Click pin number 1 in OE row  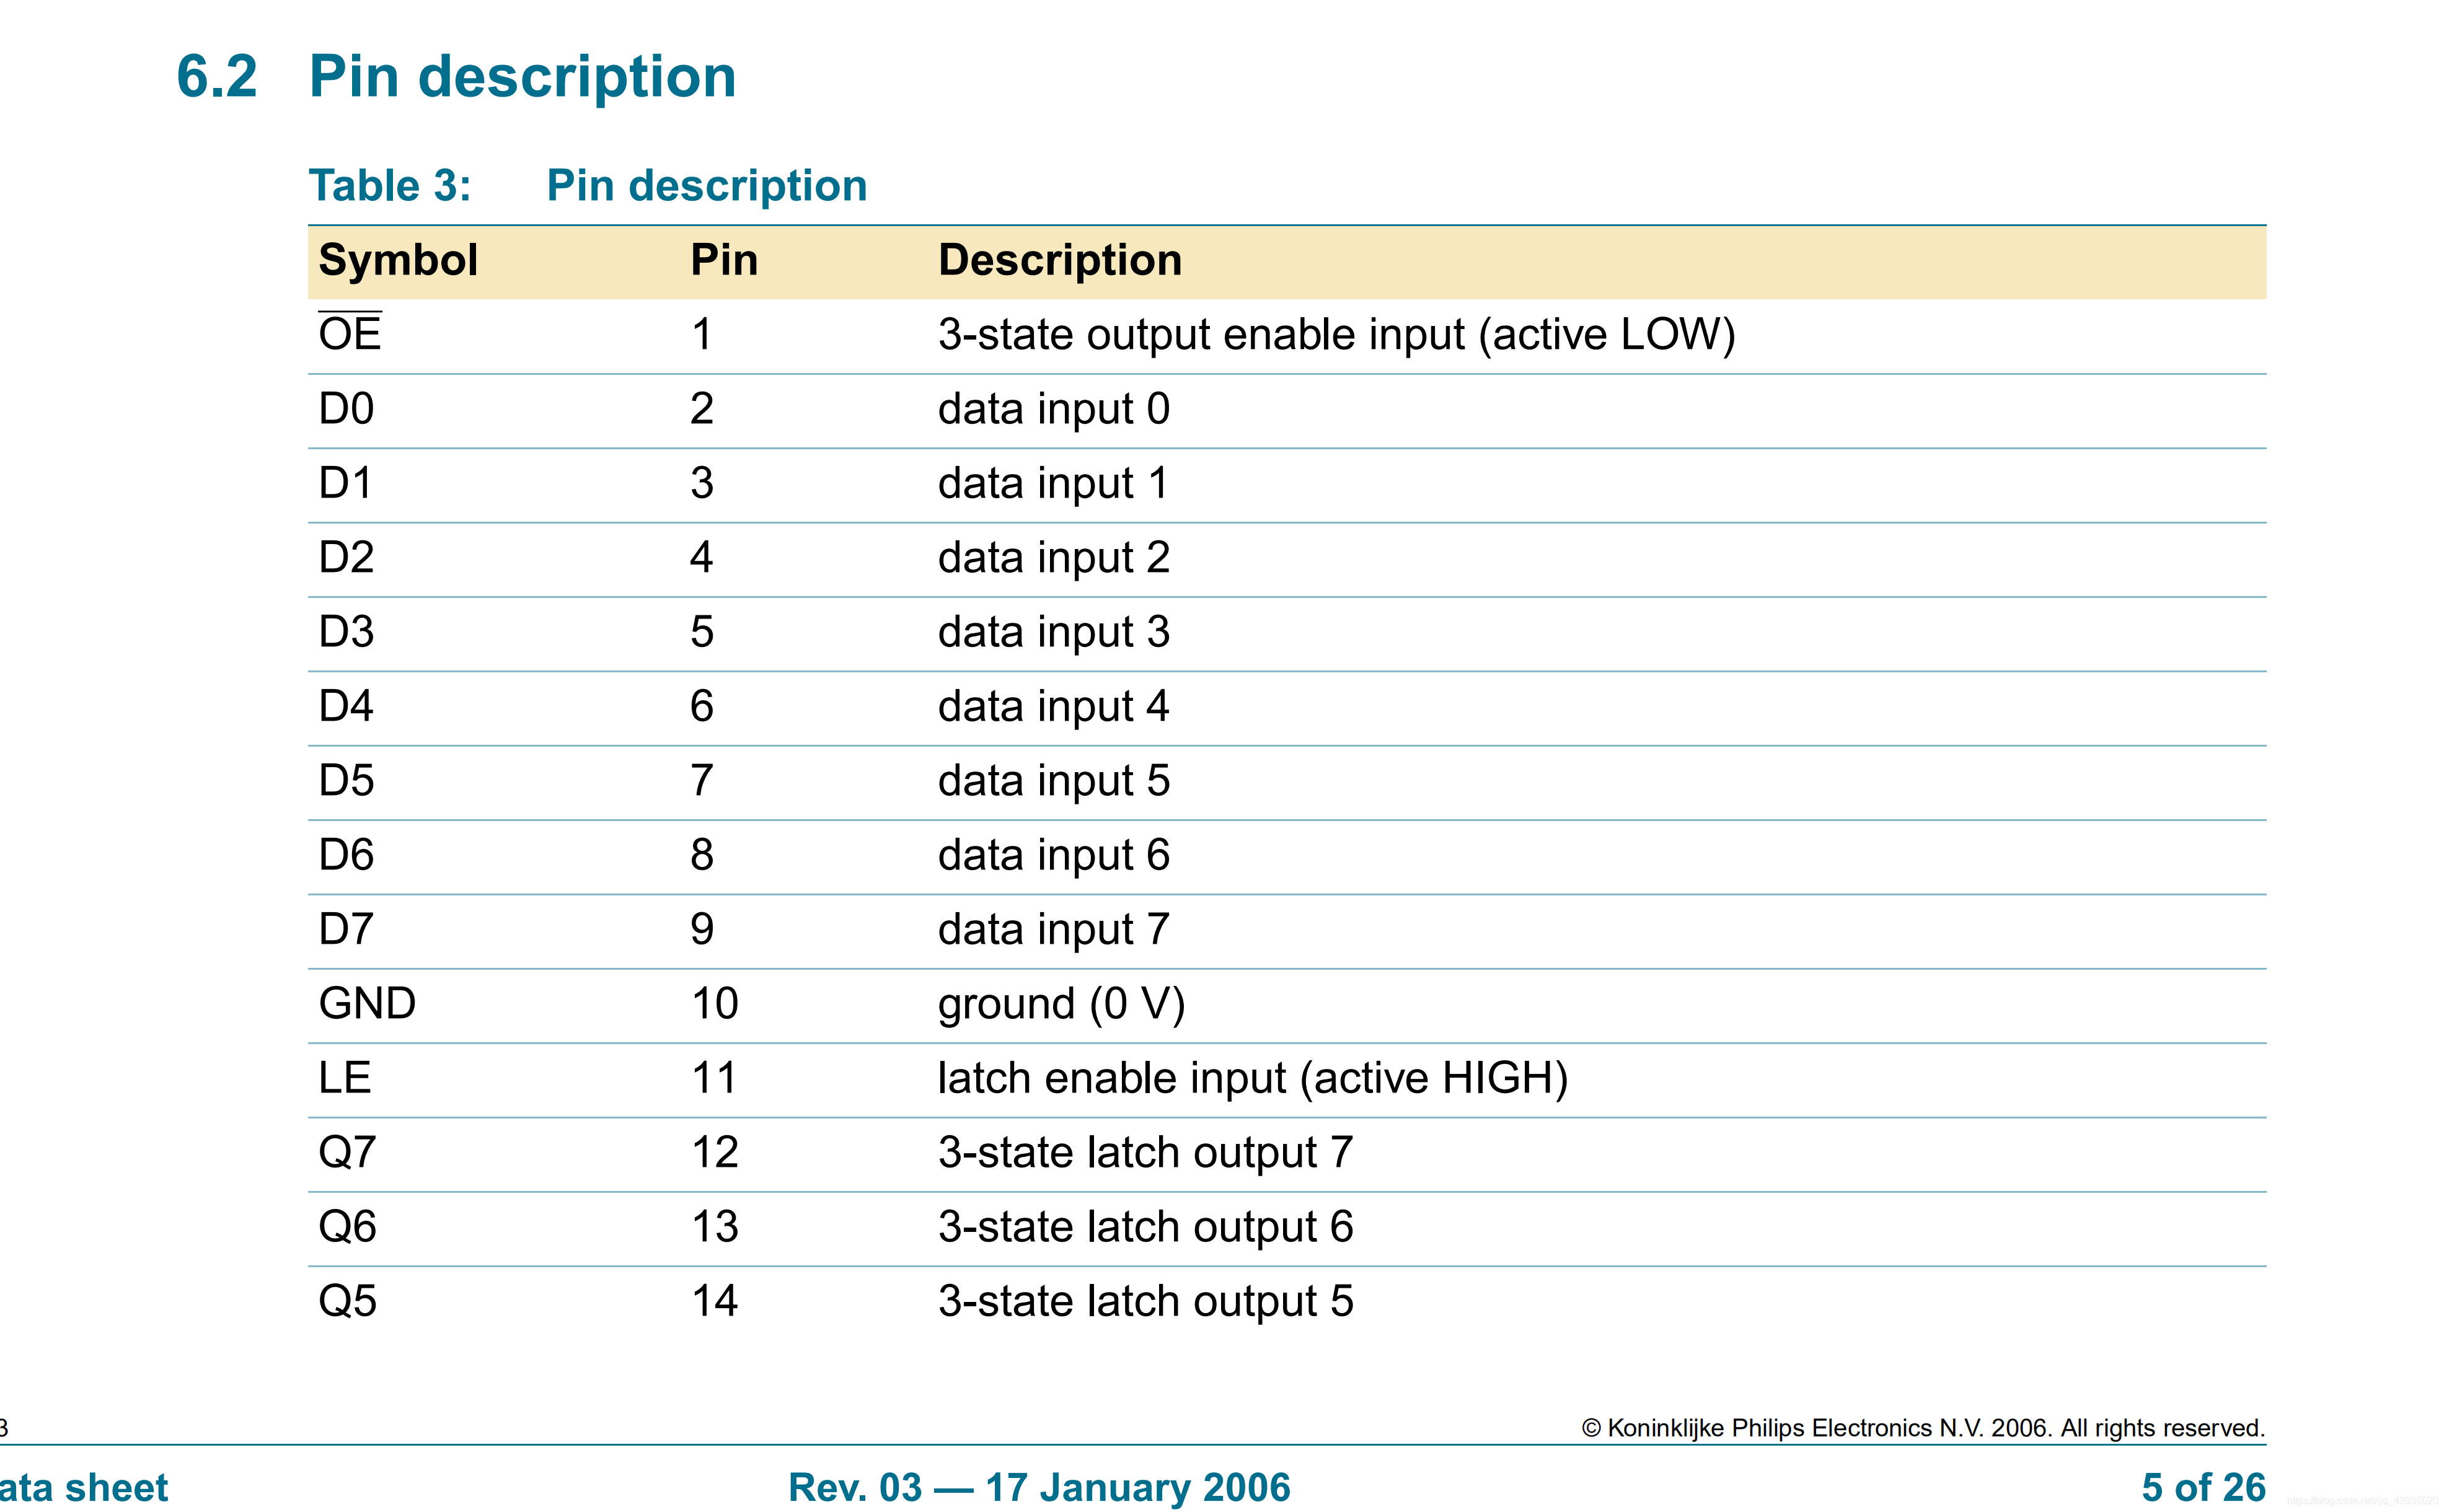[702, 334]
